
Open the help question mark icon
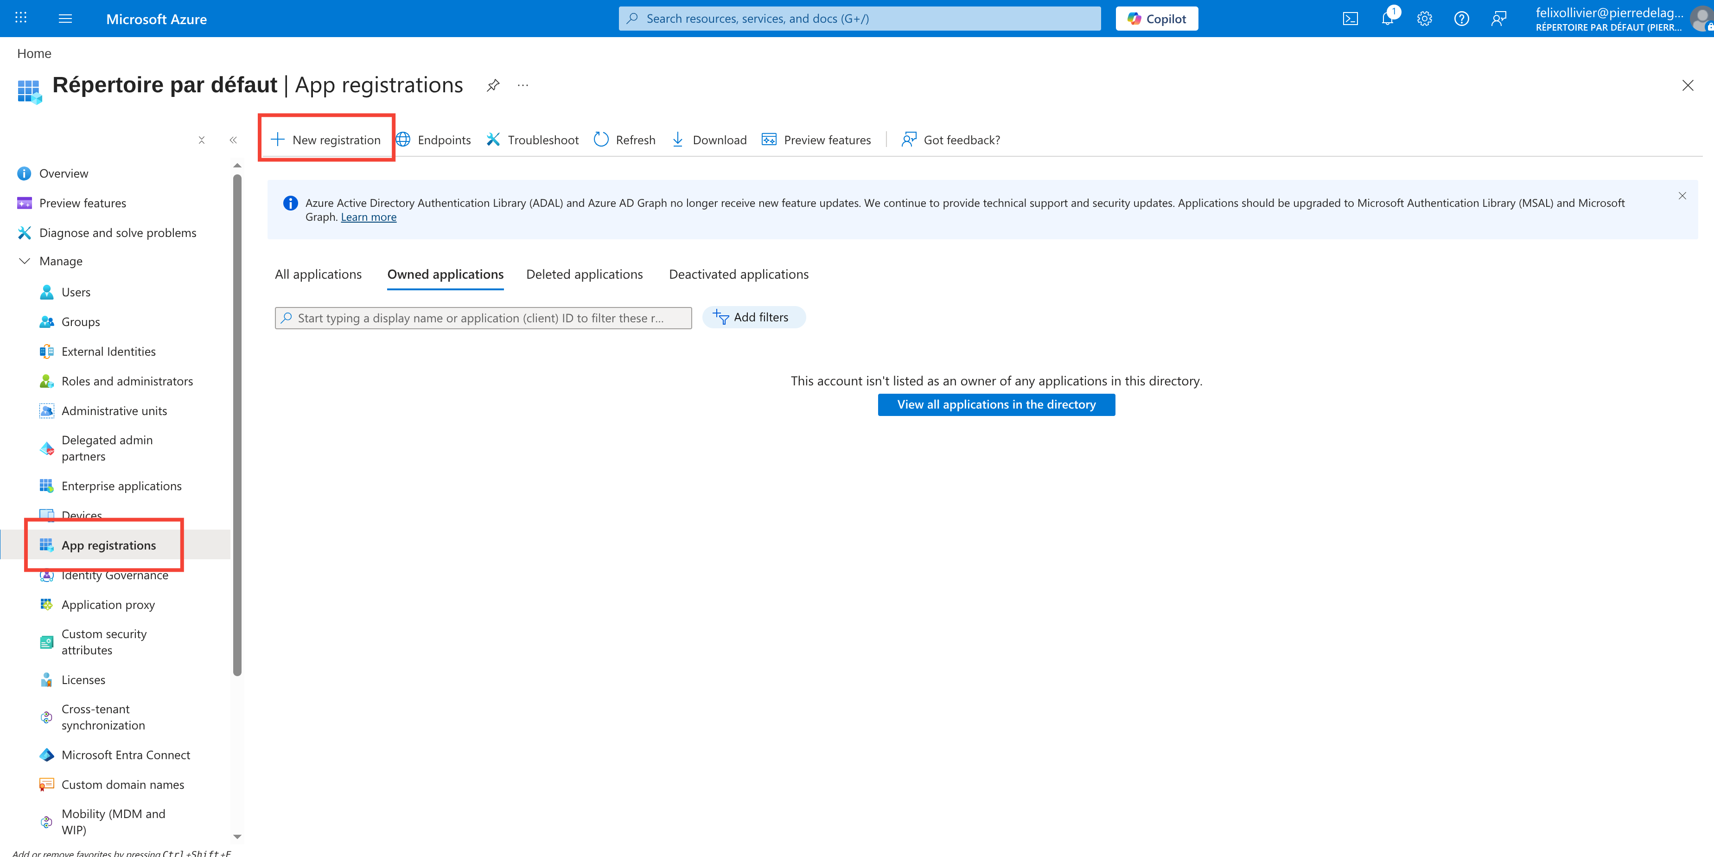pyautogui.click(x=1461, y=19)
